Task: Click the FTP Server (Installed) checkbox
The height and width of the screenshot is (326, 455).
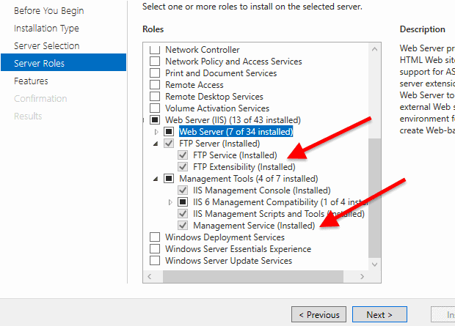Action: tap(169, 144)
